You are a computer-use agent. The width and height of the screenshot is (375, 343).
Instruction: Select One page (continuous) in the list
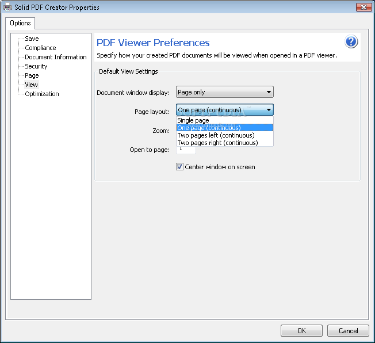pyautogui.click(x=224, y=128)
